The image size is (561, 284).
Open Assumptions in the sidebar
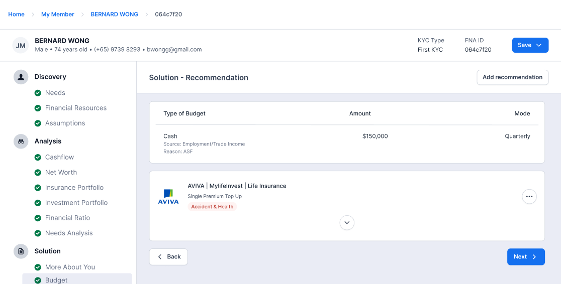tap(65, 123)
